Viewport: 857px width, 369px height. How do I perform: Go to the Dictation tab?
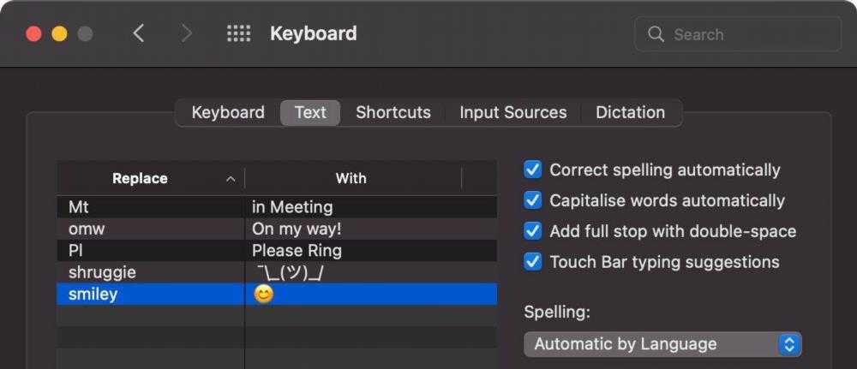[630, 112]
